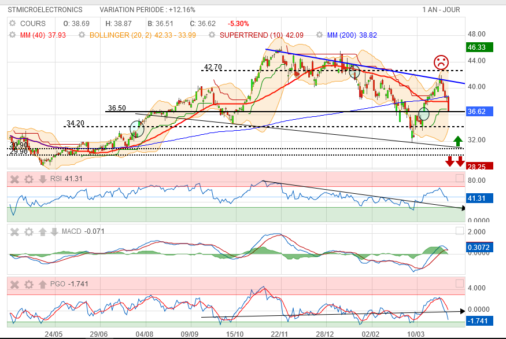
Task: Select the MM (200) 38.82 label
Action: coord(352,35)
